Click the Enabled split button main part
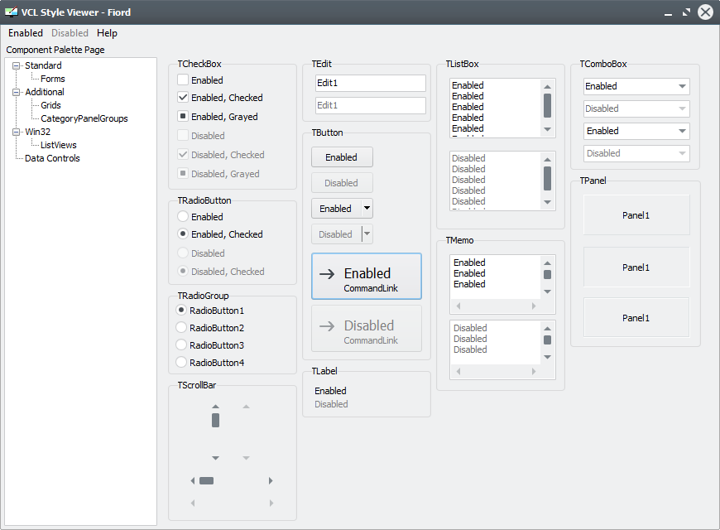 pos(337,208)
